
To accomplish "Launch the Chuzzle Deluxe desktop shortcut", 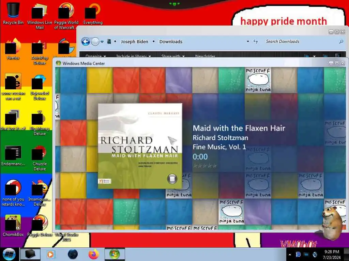I will tap(40, 158).
